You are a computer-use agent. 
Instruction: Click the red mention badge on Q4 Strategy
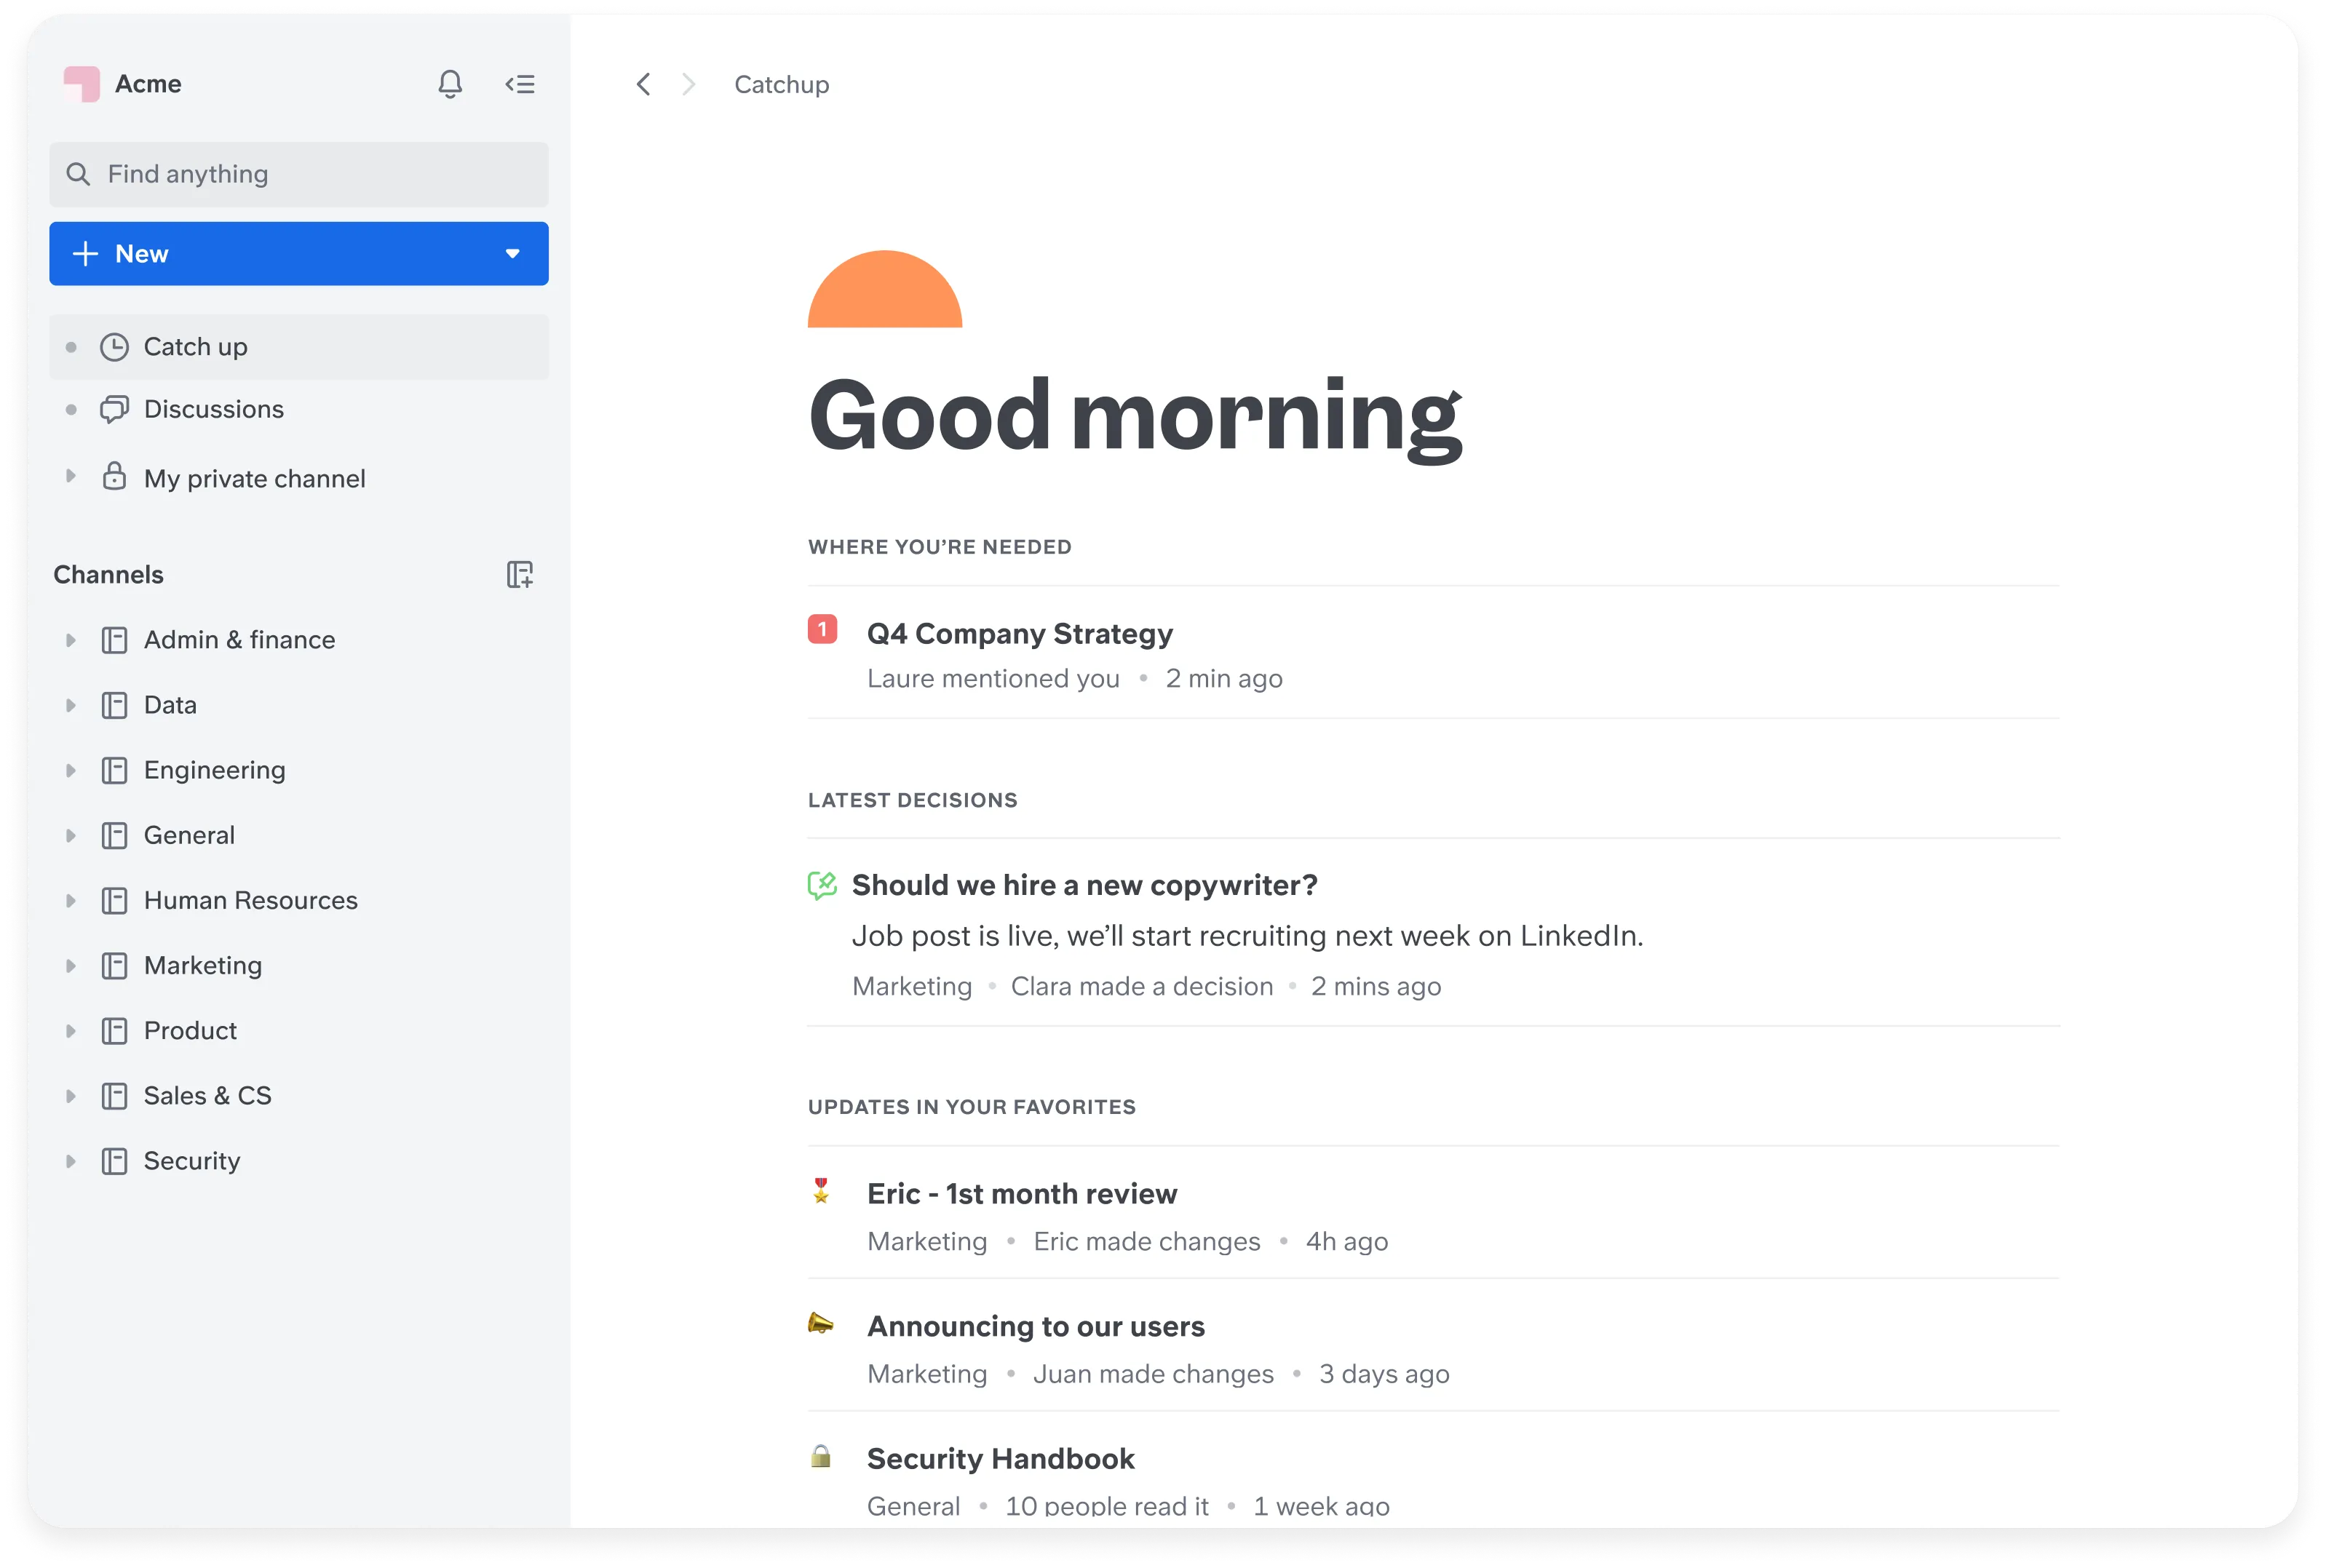click(822, 629)
